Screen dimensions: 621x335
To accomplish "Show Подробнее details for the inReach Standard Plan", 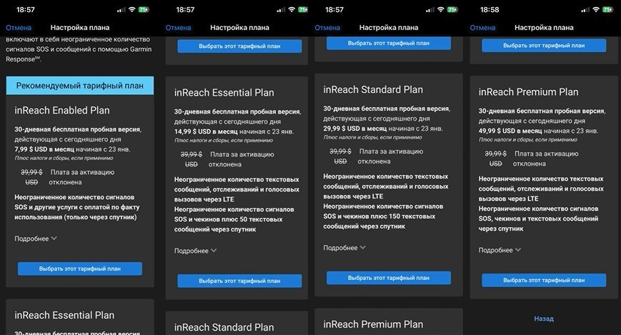I will pyautogui.click(x=344, y=248).
